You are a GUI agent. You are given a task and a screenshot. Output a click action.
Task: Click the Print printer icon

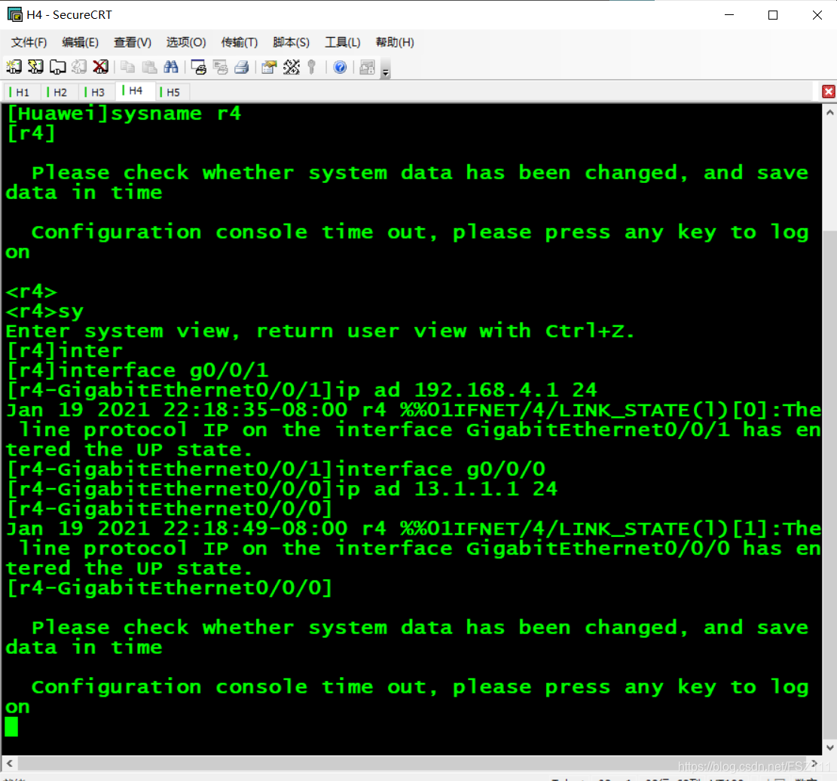pyautogui.click(x=242, y=67)
